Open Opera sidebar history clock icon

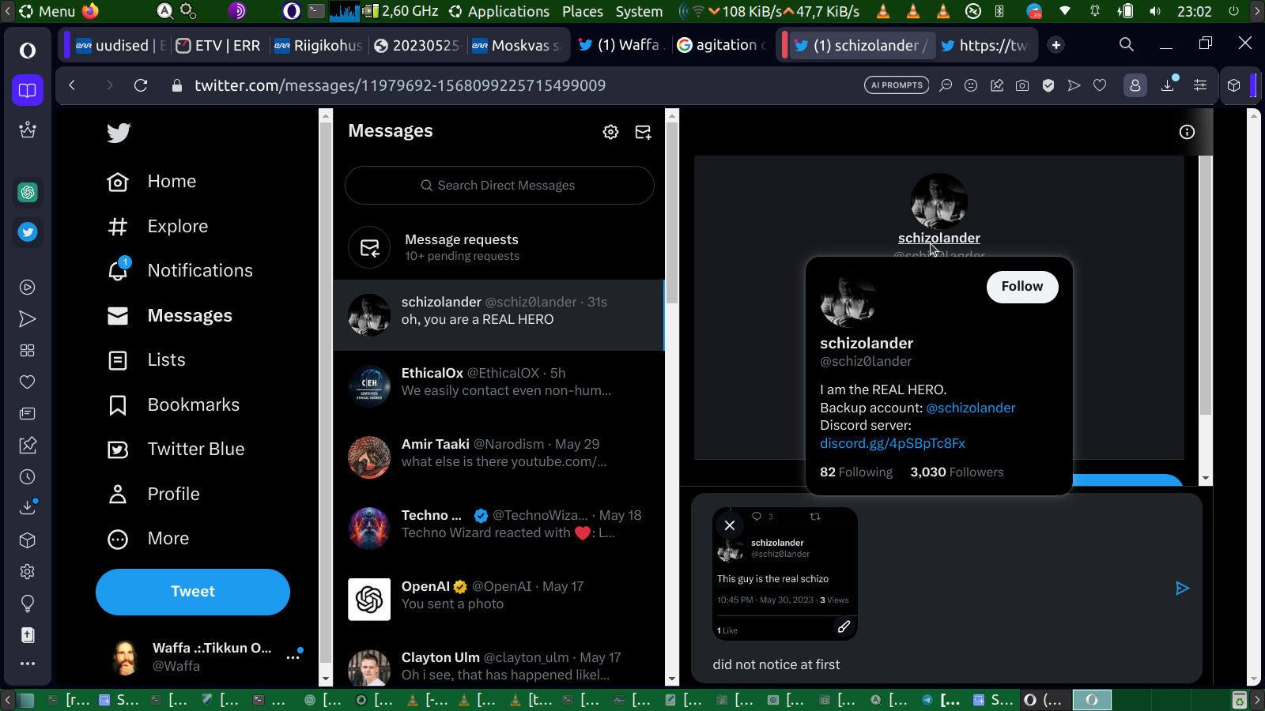click(28, 477)
